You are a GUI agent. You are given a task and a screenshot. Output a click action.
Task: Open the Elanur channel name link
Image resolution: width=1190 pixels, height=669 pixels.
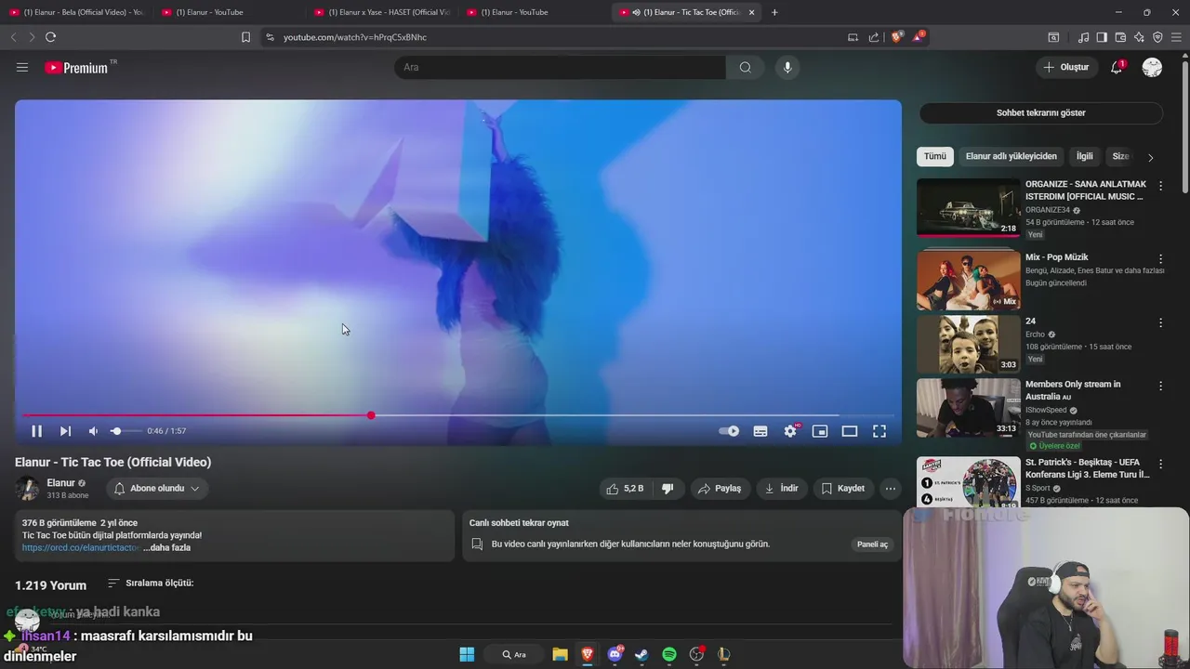[x=61, y=483]
